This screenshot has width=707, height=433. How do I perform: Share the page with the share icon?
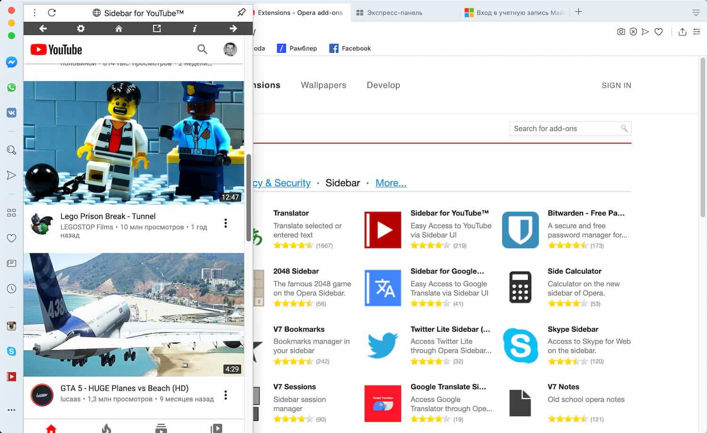(682, 32)
